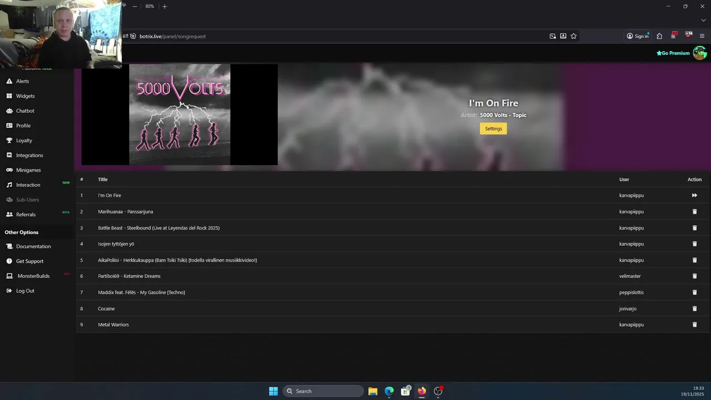The height and width of the screenshot is (400, 711).
Task: Remove Battle Beast - Steelbound from queue
Action: tap(694, 228)
